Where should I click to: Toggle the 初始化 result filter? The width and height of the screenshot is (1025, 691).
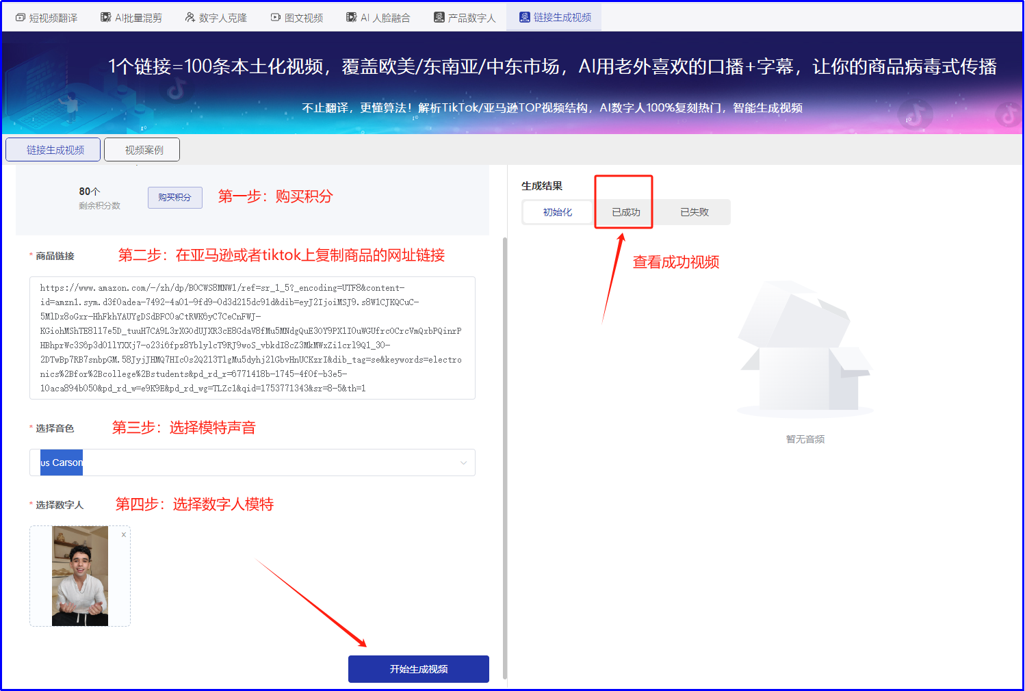pyautogui.click(x=557, y=212)
